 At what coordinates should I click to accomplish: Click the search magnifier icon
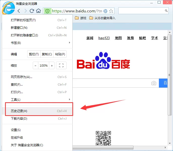pyautogui.click(x=166, y=11)
